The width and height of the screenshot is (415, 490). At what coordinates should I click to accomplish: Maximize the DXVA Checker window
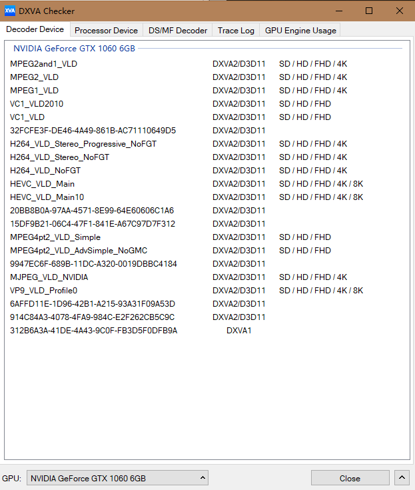[x=369, y=11]
